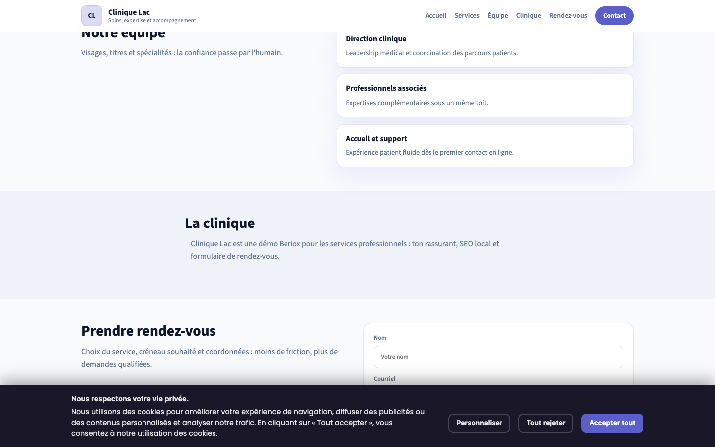715x447 pixels.
Task: Click the Prendre rendez-vous heading
Action: point(148,331)
